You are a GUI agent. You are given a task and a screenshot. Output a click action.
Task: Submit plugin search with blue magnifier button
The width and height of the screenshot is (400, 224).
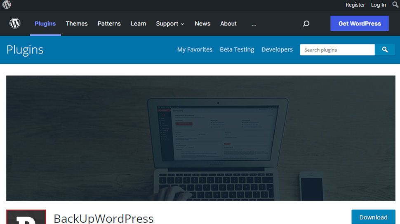(x=385, y=50)
